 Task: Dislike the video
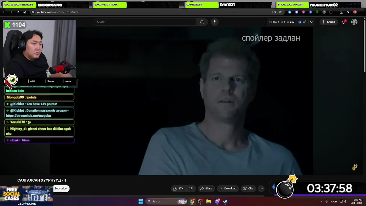[191, 189]
